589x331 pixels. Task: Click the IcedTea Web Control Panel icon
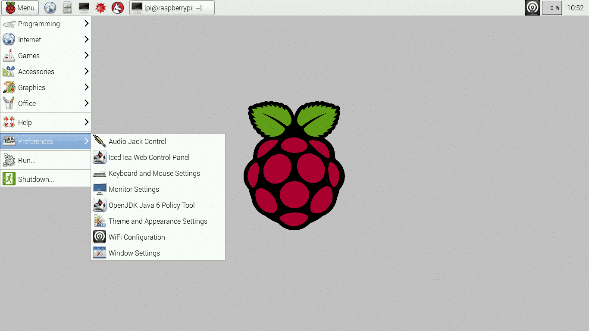(100, 157)
